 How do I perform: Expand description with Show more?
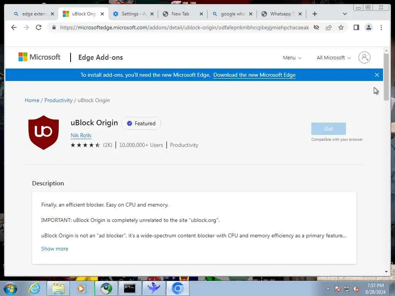pos(55,249)
